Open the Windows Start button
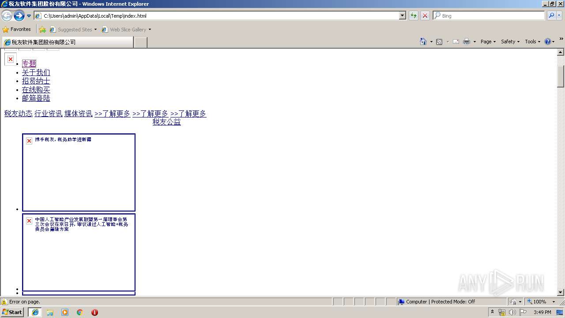565x318 pixels. [12, 312]
